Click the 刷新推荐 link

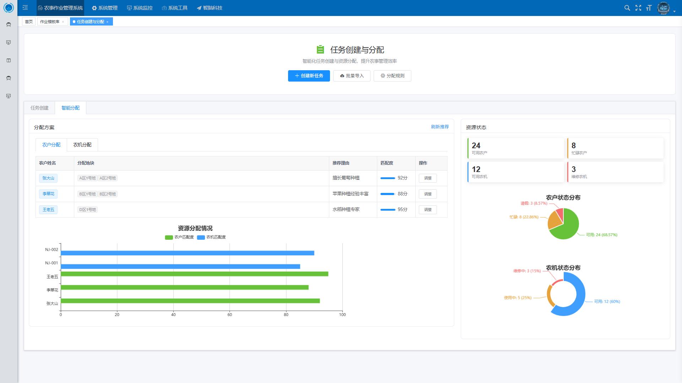(x=440, y=127)
